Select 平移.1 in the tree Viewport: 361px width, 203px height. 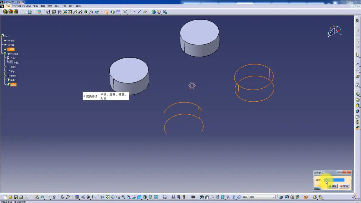coord(13,67)
